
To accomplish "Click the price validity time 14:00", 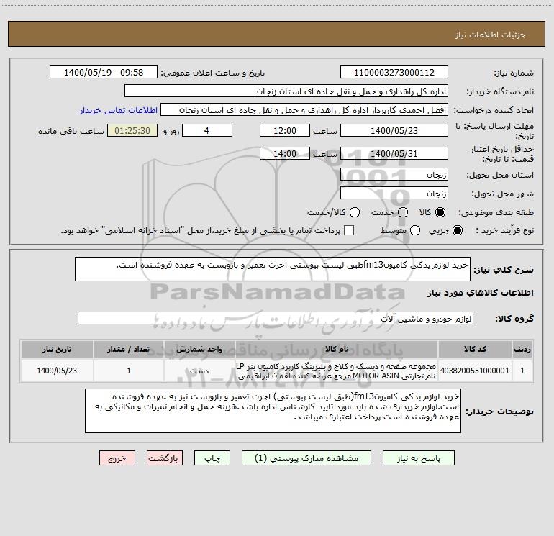I will pyautogui.click(x=285, y=154).
